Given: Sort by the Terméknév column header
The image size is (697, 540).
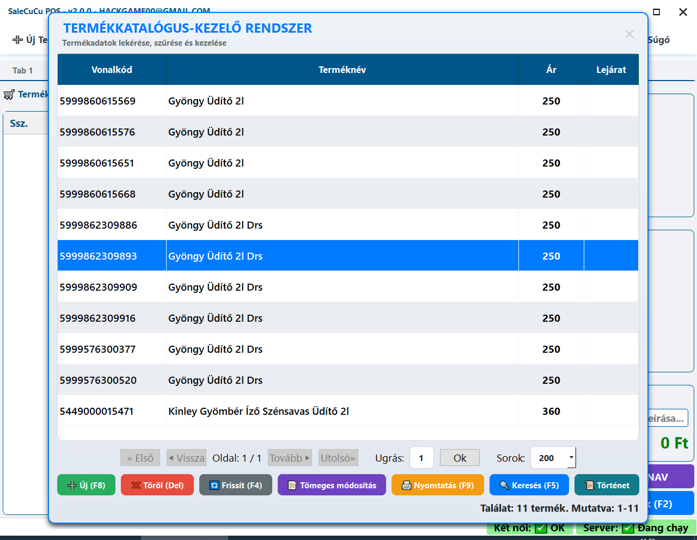Looking at the screenshot, I should coord(343,70).
